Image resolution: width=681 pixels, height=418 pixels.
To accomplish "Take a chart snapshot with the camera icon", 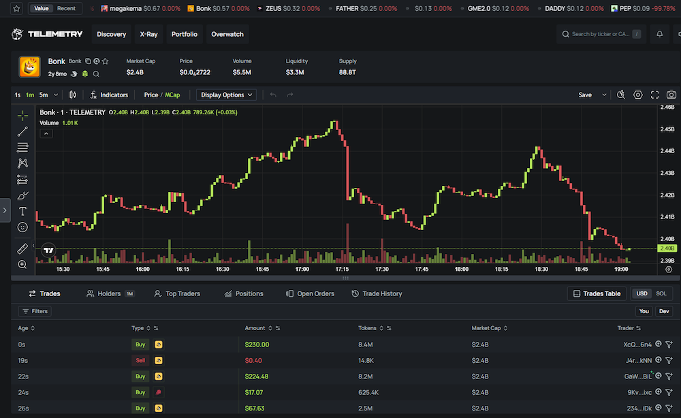I will (671, 95).
